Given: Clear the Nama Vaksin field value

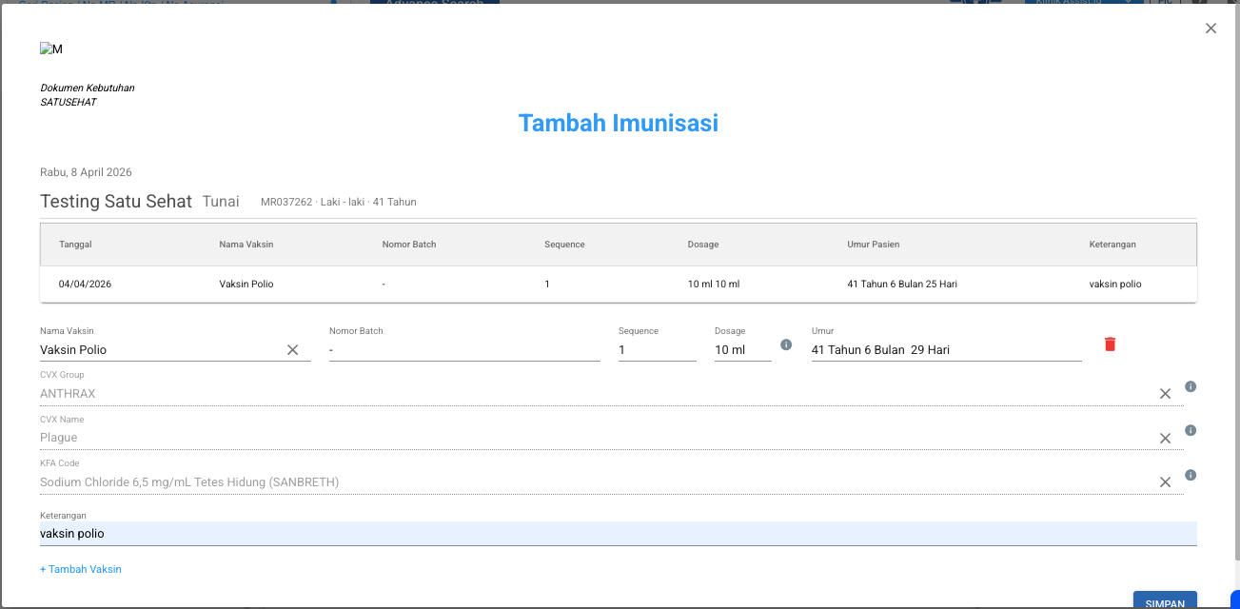Looking at the screenshot, I should tap(293, 350).
